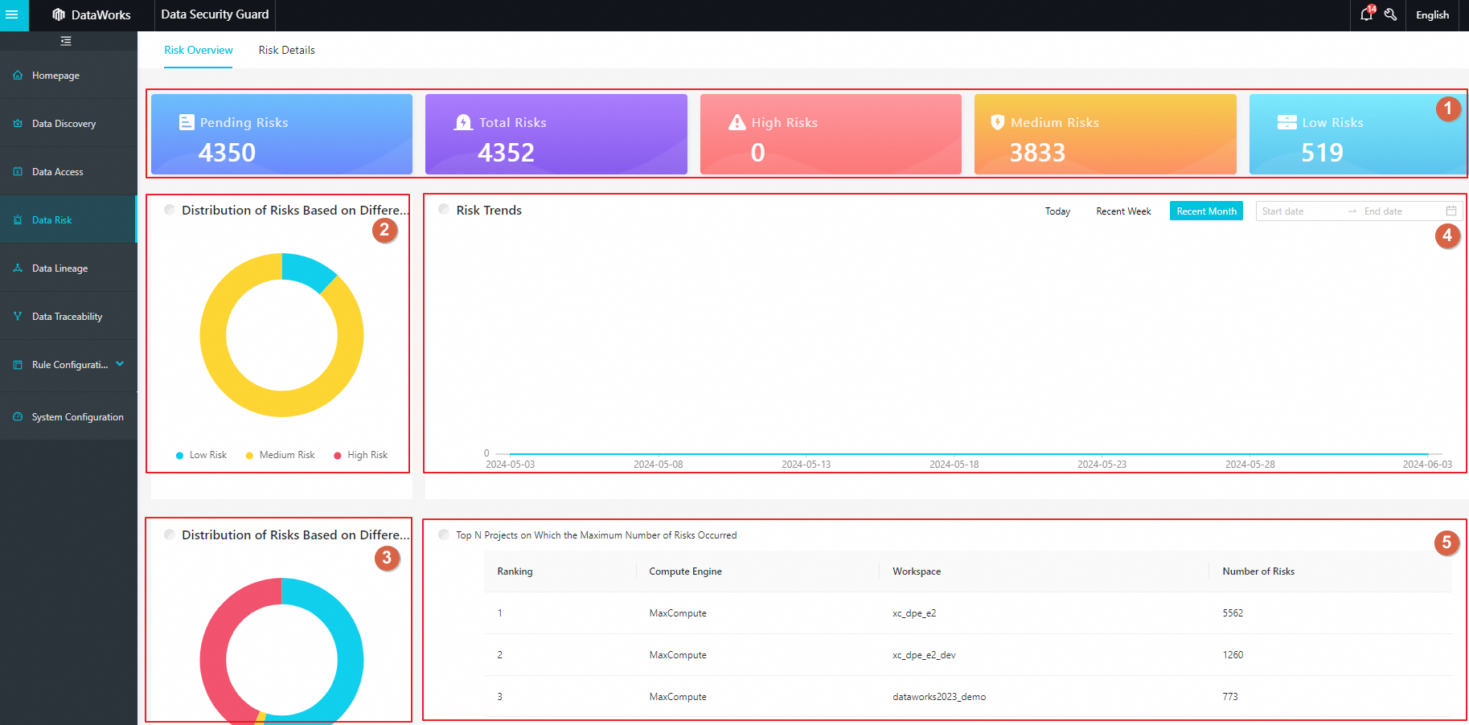Open notifications bell icon
Screen dimensions: 1469x725
(1367, 14)
